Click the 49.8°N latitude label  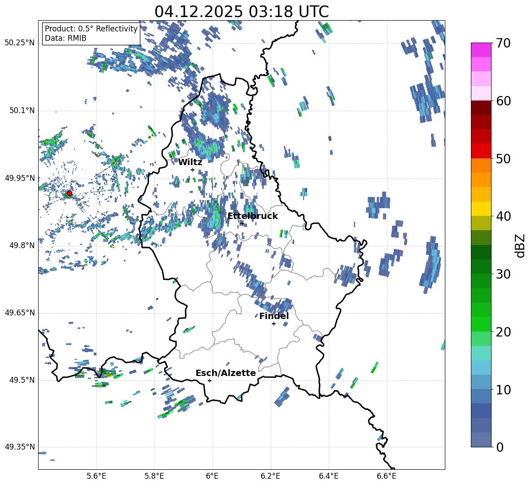[22, 245]
